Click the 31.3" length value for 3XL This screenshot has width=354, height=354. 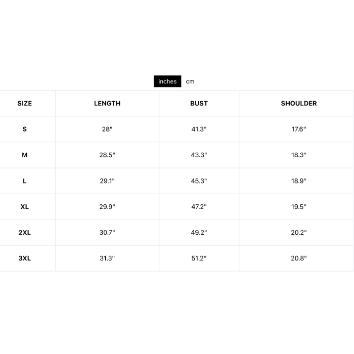107,258
